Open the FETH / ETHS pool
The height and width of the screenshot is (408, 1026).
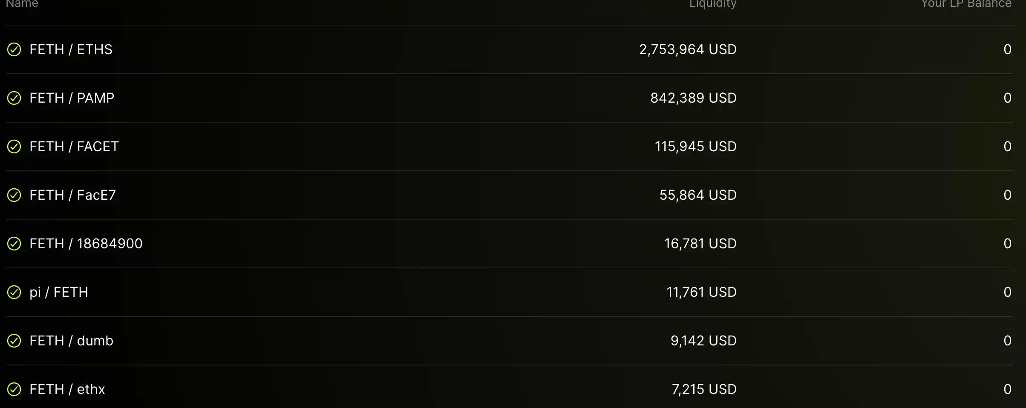click(71, 49)
